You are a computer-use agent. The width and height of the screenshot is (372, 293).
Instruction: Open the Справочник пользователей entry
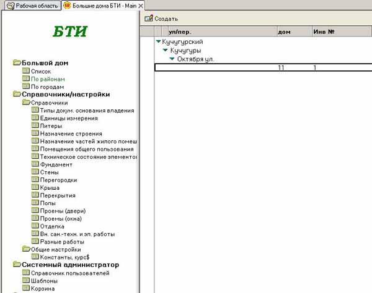70,273
